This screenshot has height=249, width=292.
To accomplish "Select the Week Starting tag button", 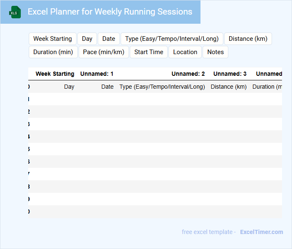I will pos(52,39).
